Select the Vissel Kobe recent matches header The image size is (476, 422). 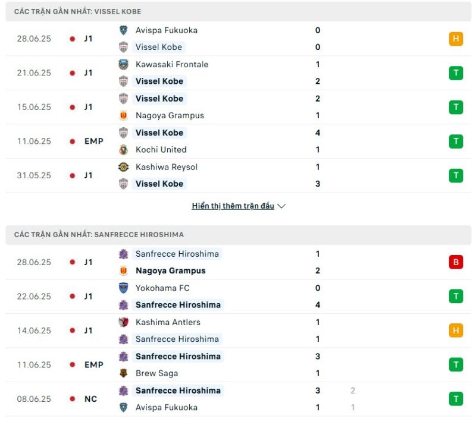(x=77, y=12)
